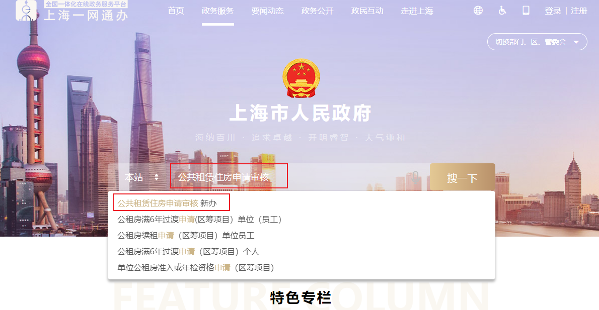Open the 首页 menu item

tap(176, 11)
